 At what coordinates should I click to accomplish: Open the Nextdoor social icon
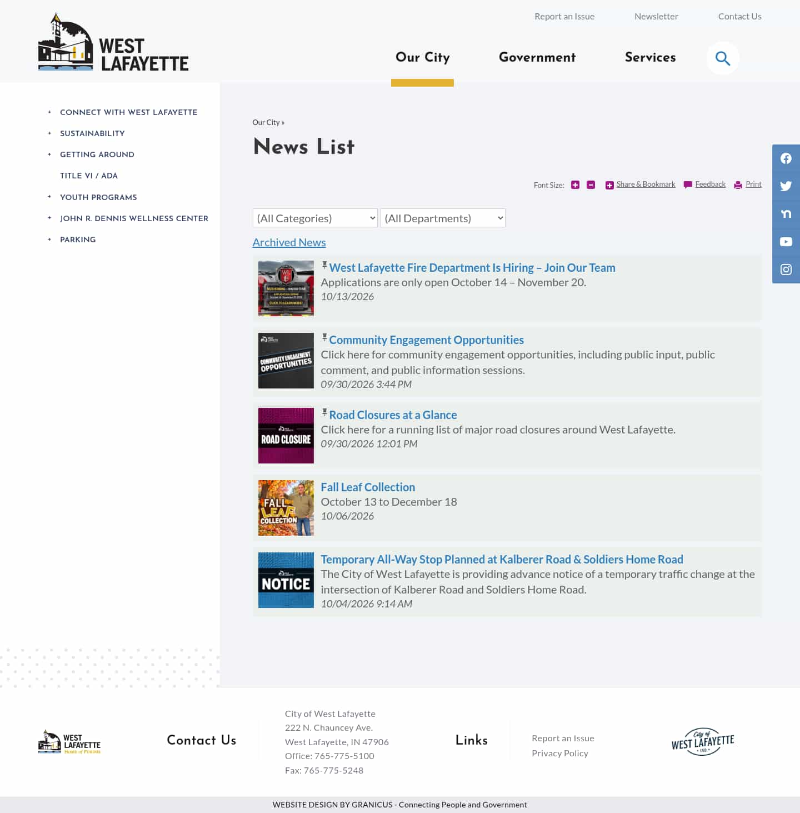point(786,214)
